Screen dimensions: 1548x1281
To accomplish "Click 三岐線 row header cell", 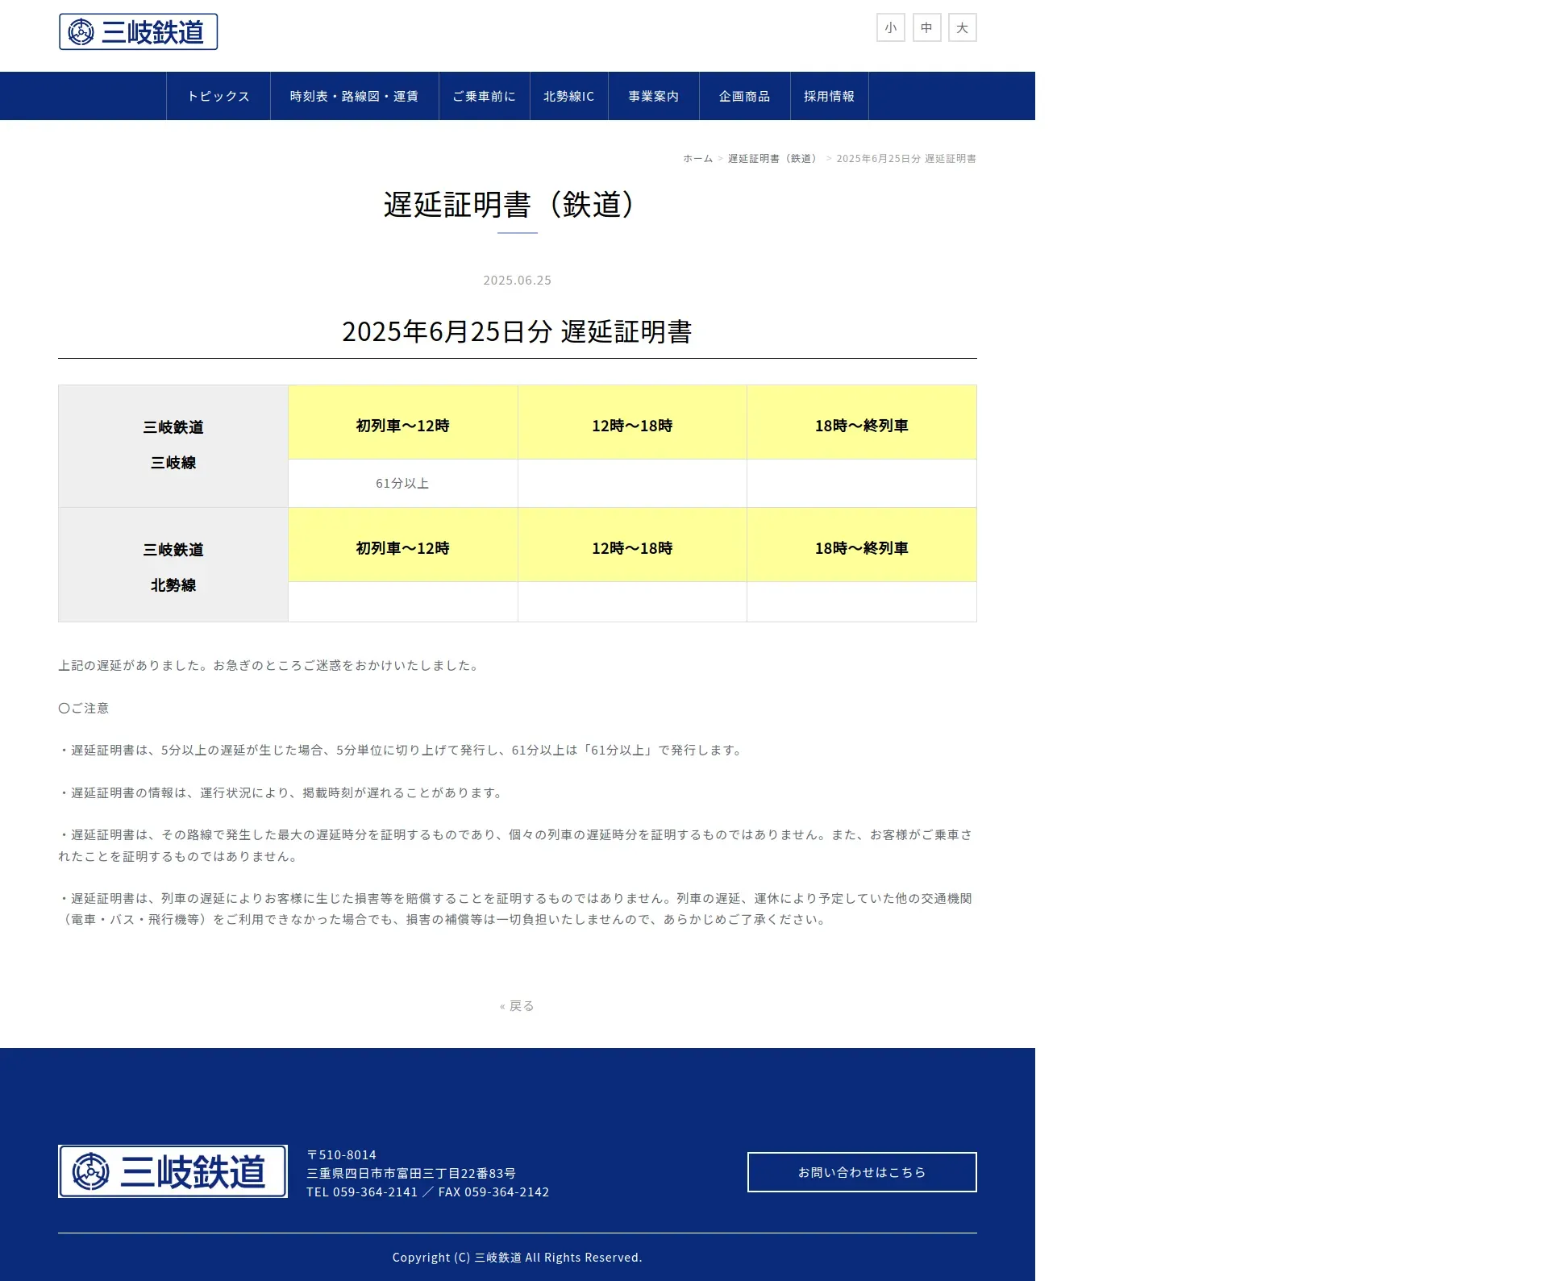I will click(x=173, y=446).
